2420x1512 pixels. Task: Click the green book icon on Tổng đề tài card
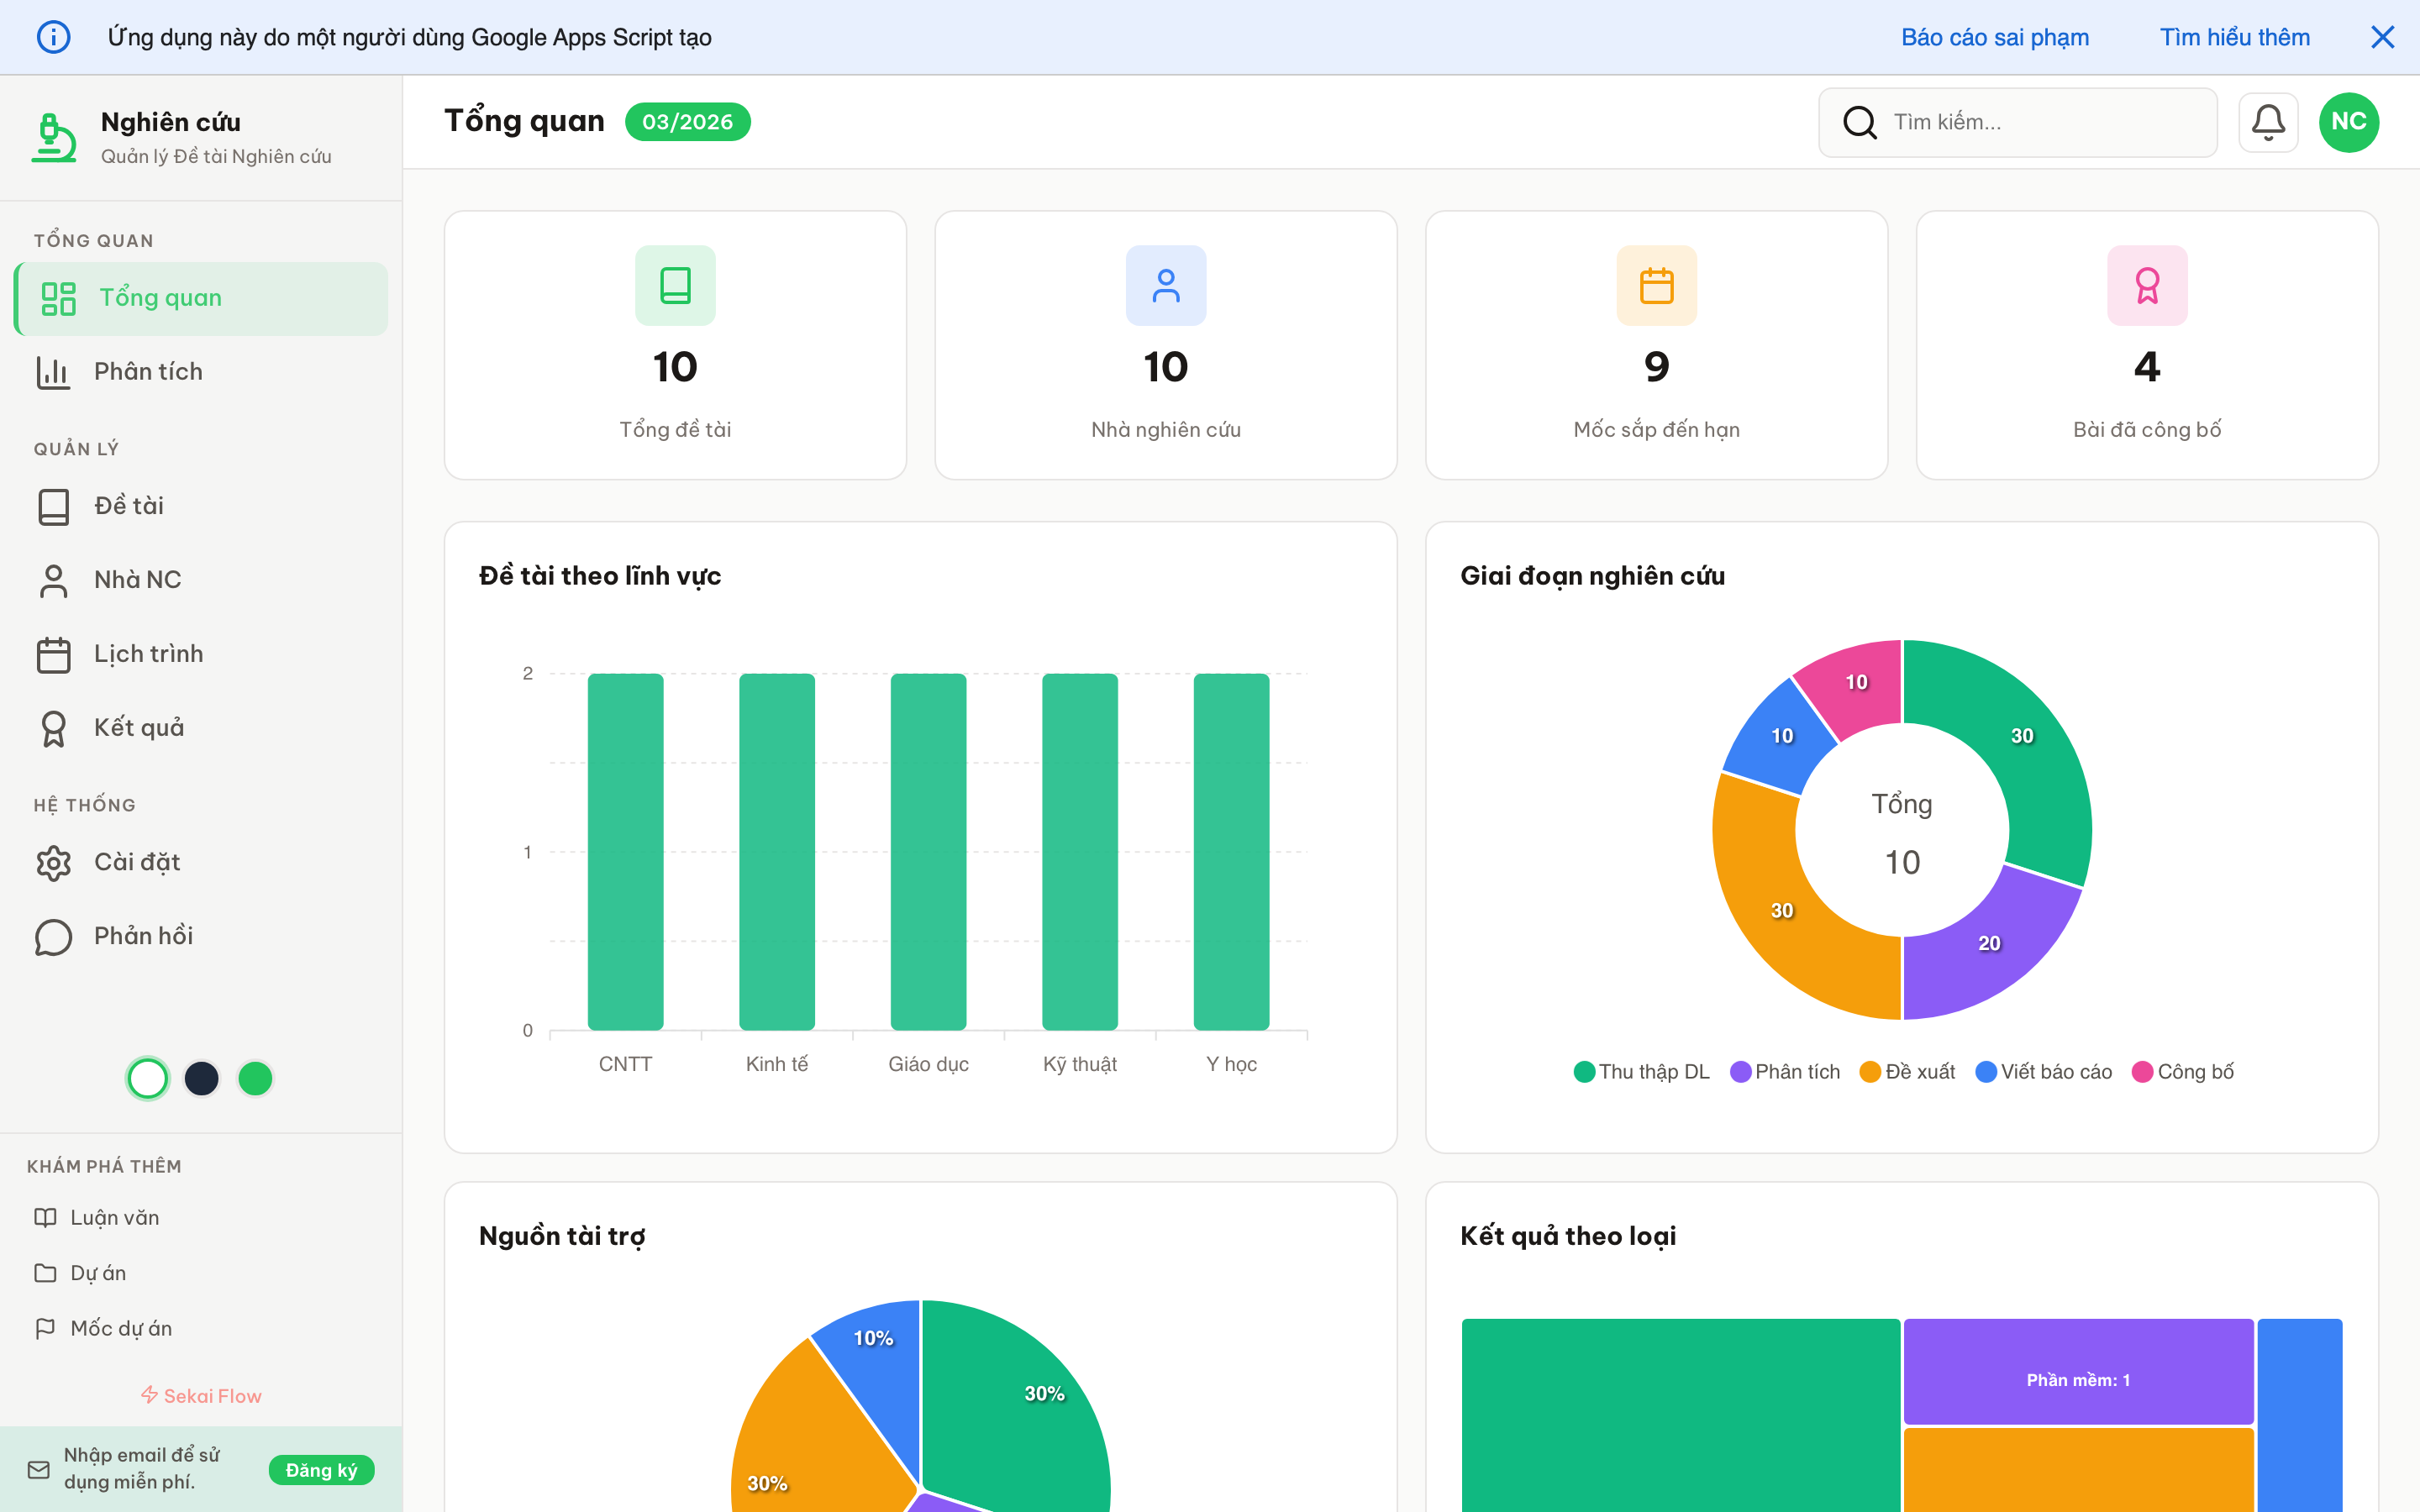coord(675,285)
